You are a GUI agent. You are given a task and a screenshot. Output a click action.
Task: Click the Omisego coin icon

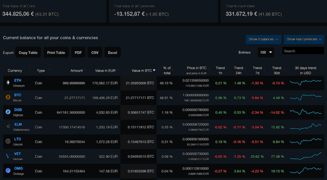(8, 170)
